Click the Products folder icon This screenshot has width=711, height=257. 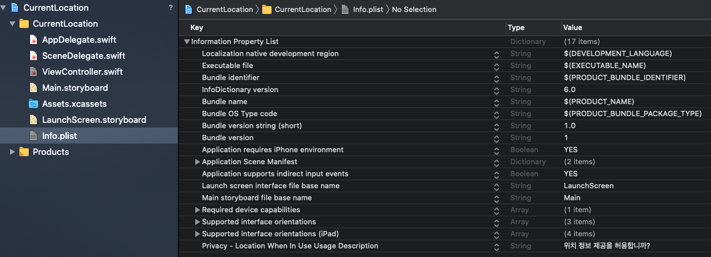pos(24,152)
